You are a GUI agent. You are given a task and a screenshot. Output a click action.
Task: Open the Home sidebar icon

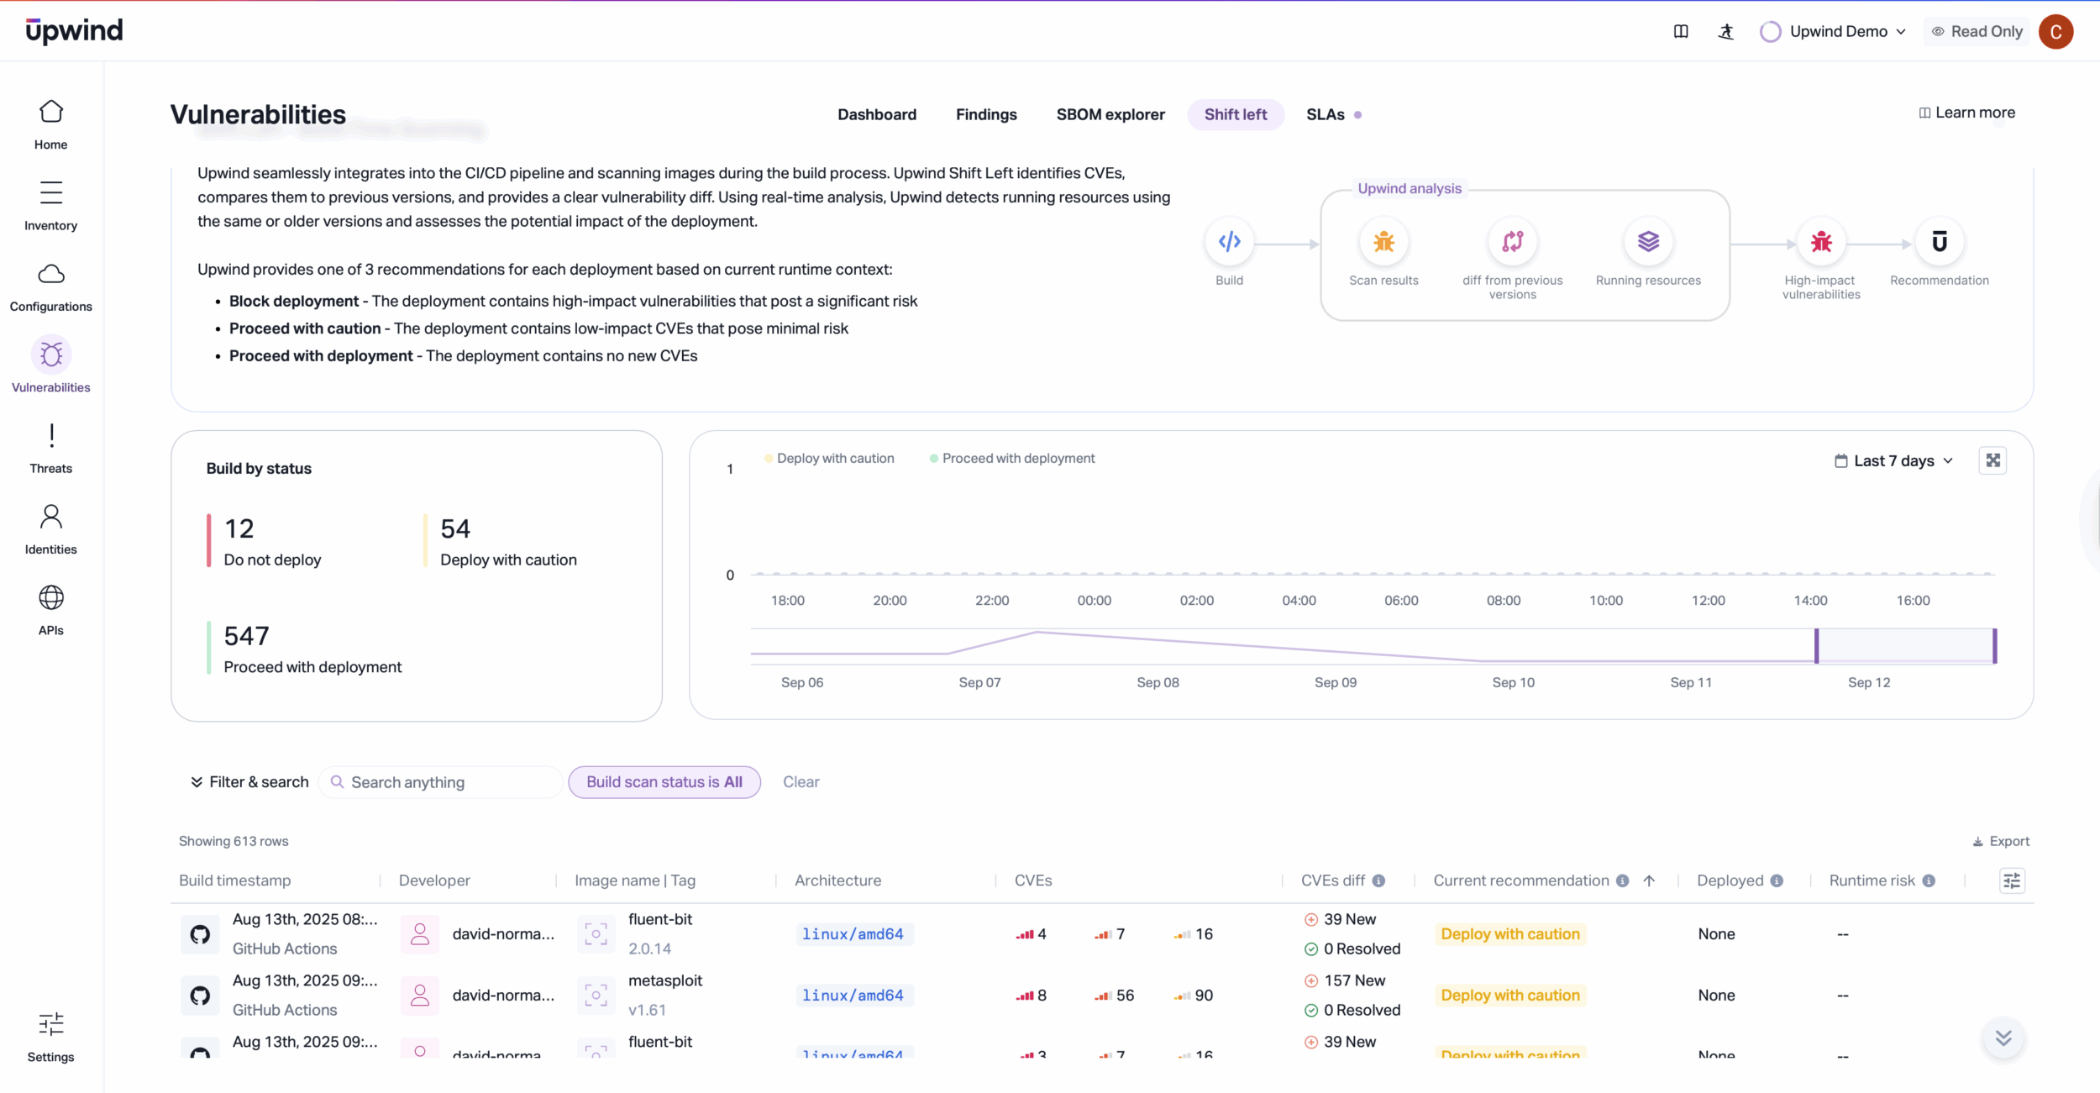point(51,111)
